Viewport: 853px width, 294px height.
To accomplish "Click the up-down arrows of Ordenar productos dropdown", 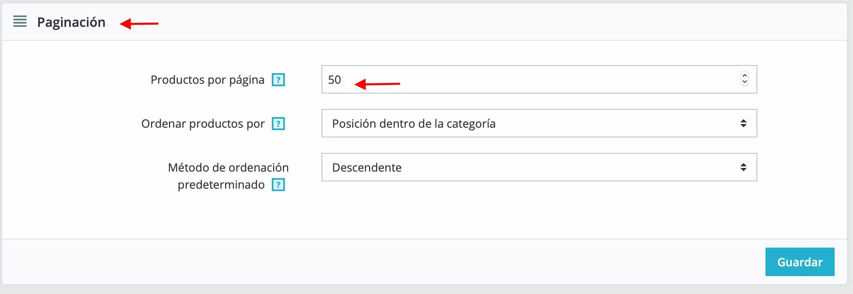I will [743, 123].
